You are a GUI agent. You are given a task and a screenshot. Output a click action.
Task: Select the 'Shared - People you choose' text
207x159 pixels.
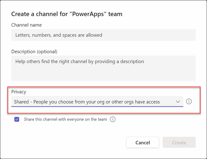pos(86,102)
